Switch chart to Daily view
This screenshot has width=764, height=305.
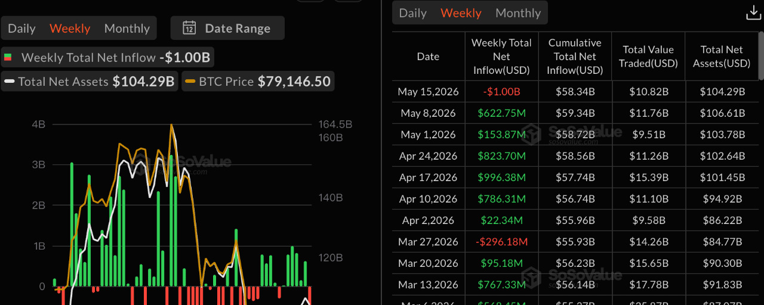coord(21,28)
